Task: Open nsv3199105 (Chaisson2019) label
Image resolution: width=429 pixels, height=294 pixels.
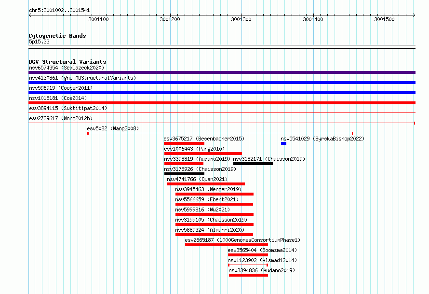Action: coord(211,220)
